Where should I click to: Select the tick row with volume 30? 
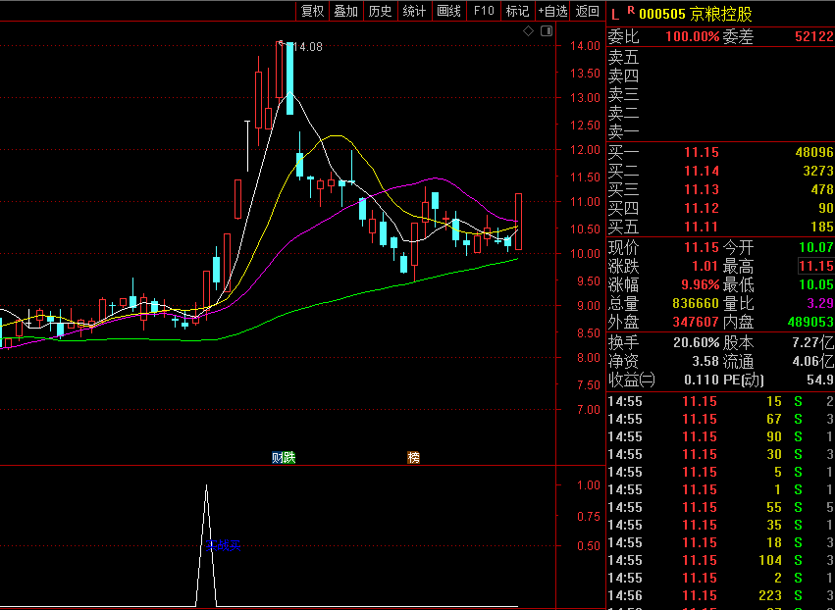click(x=720, y=455)
